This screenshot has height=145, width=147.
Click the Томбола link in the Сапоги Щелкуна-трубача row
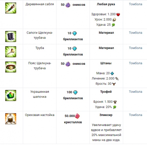[x=135, y=33]
